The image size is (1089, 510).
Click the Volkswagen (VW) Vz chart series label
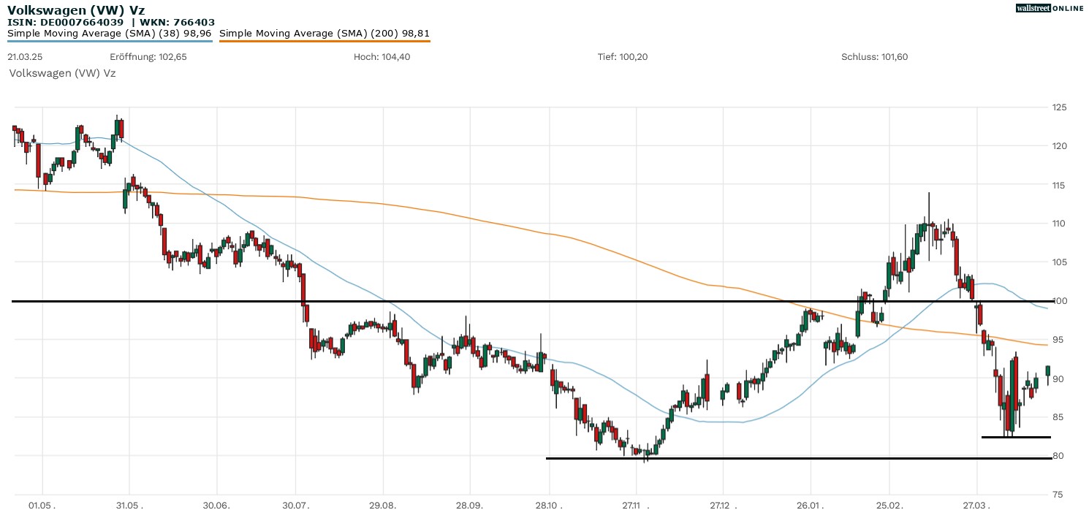[62, 73]
